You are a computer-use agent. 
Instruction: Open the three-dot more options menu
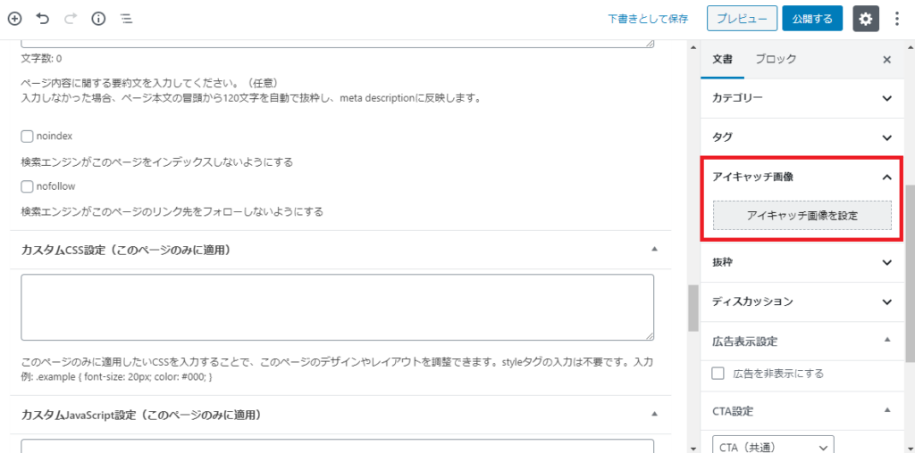(x=897, y=19)
